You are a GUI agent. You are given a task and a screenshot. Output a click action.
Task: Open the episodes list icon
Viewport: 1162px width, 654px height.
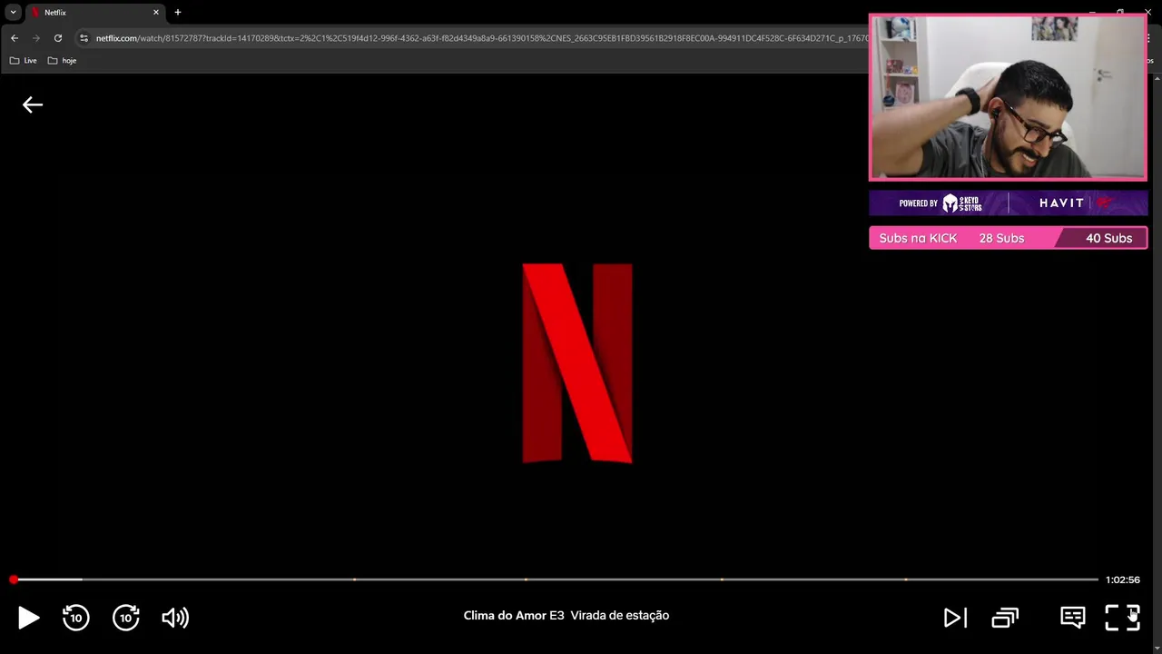pyautogui.click(x=1005, y=618)
